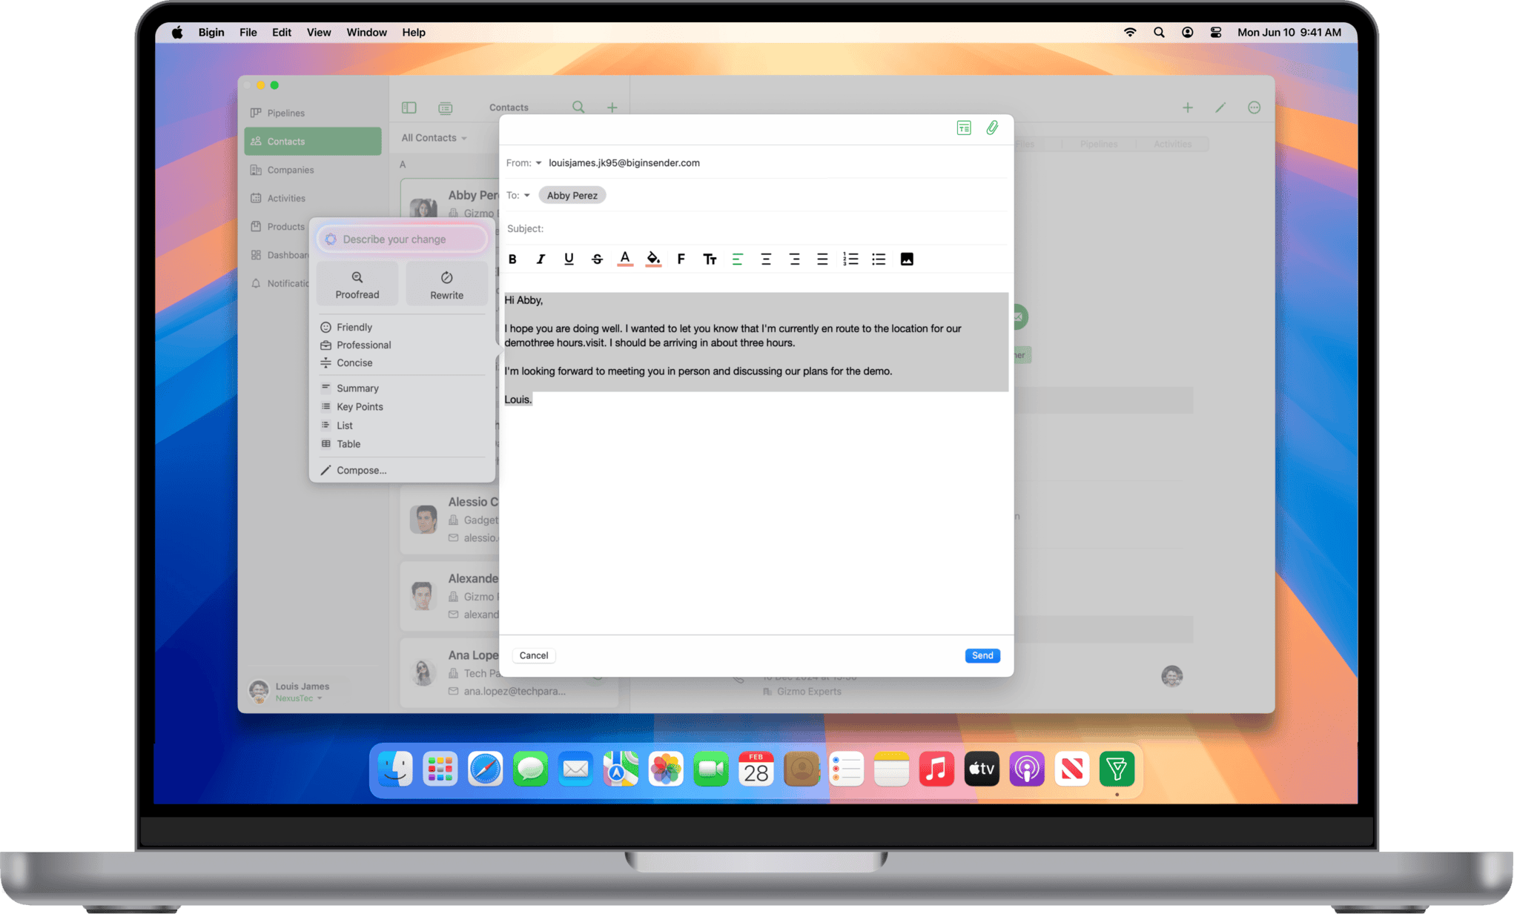This screenshot has width=1517, height=914.
Task: Insert an image into the email
Action: 907,259
